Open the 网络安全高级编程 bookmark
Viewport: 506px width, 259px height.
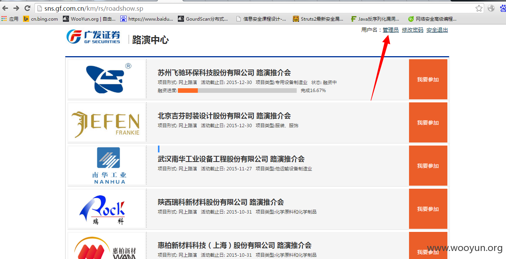tap(432, 19)
